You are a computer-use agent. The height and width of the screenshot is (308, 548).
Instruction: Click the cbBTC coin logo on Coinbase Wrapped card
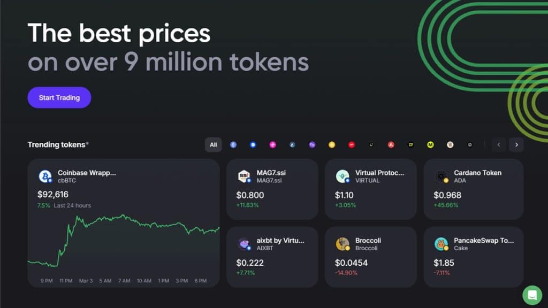click(x=45, y=176)
